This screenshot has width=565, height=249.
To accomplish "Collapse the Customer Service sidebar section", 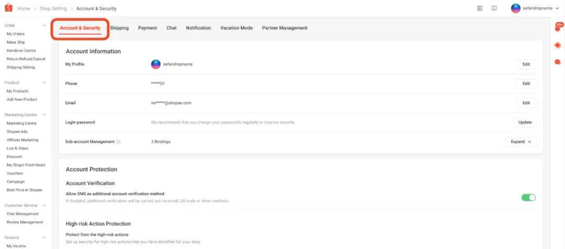I will click(x=44, y=205).
